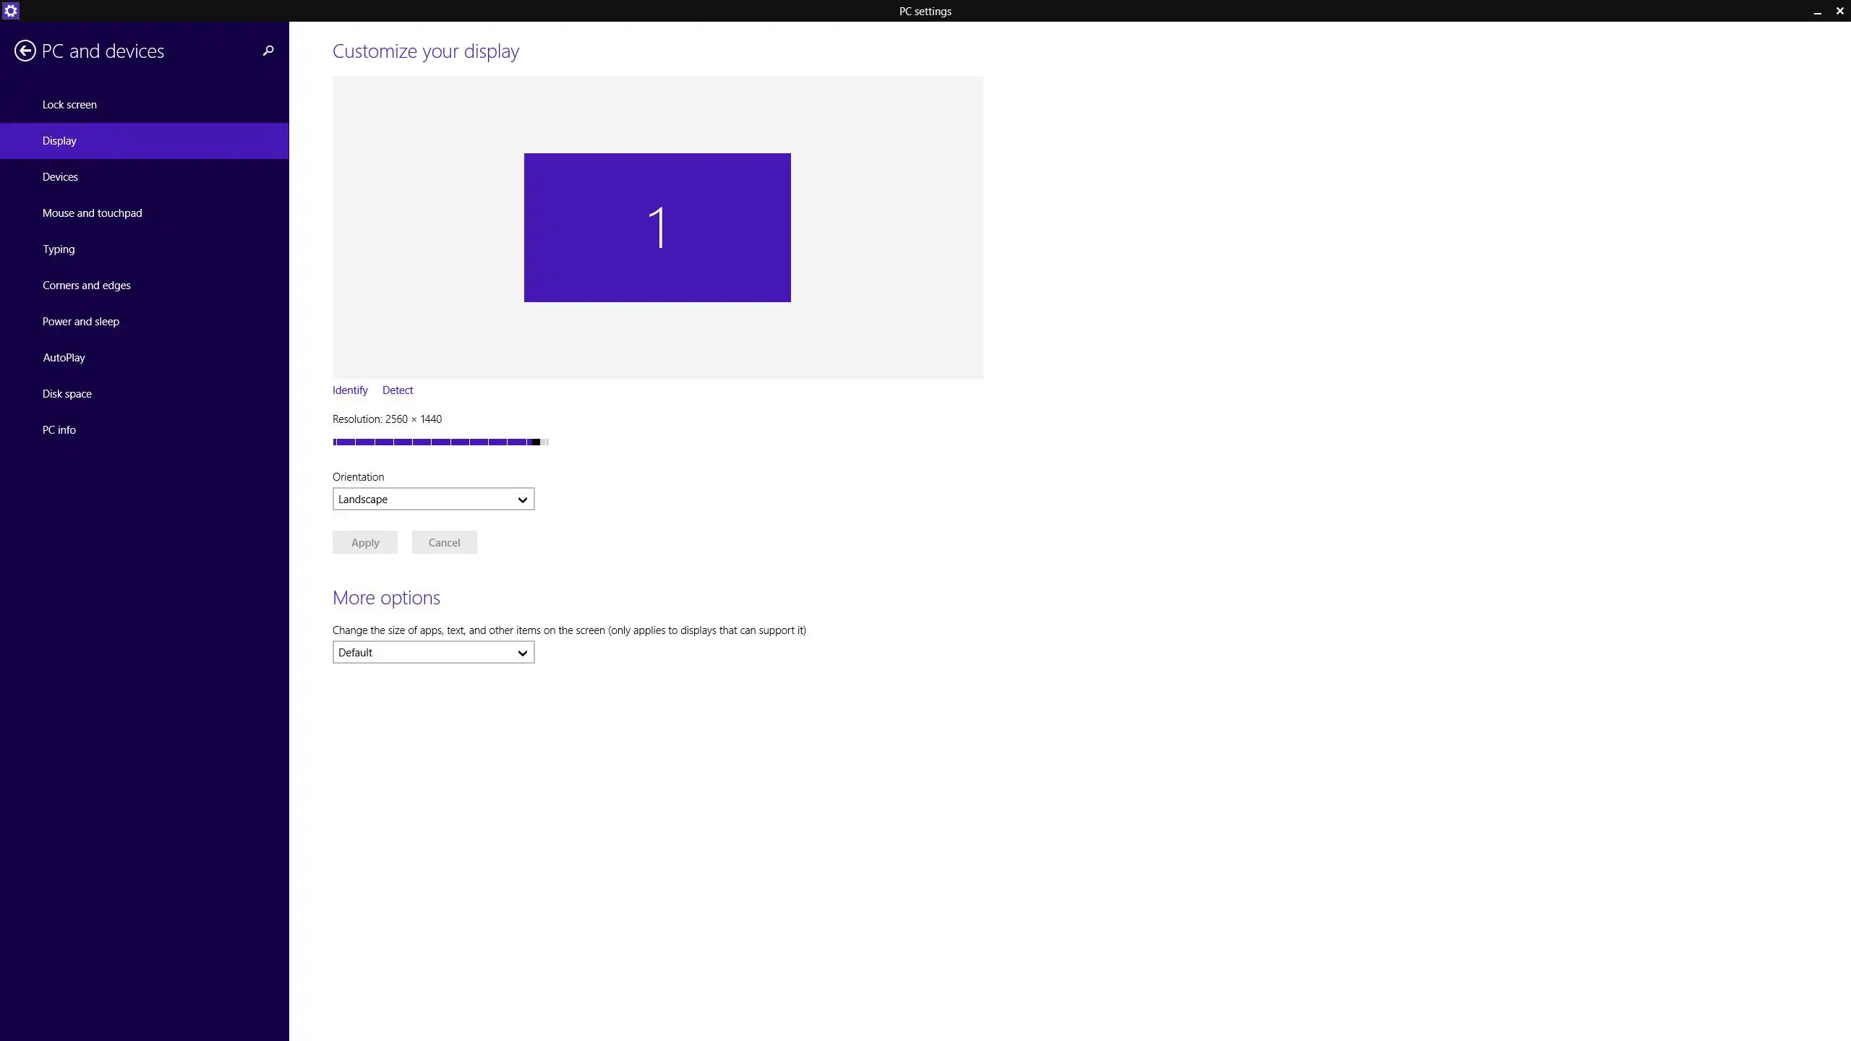This screenshot has width=1851, height=1041.
Task: Open the search magnifier icon
Action: [x=268, y=51]
